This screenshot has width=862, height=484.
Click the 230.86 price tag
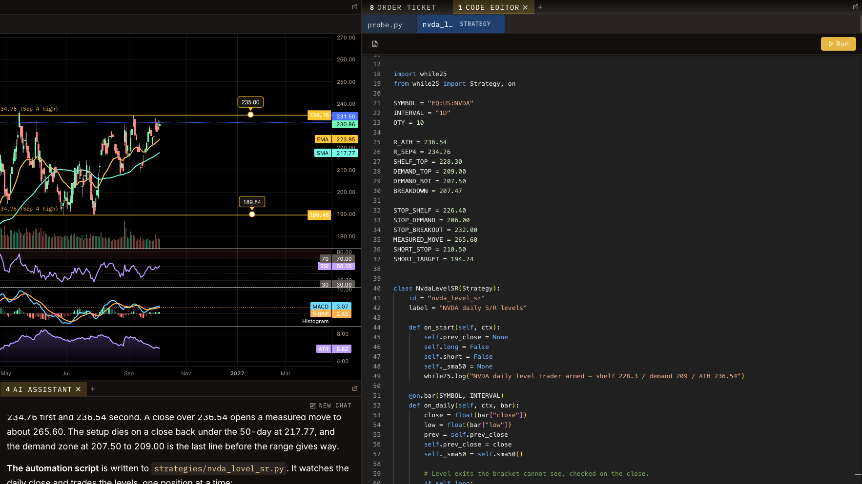pyautogui.click(x=346, y=124)
